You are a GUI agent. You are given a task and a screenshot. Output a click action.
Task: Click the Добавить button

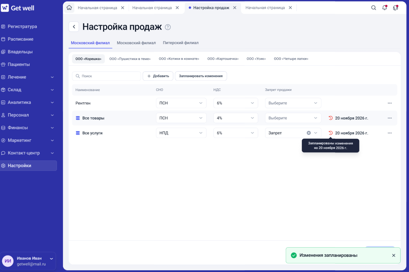pos(158,76)
